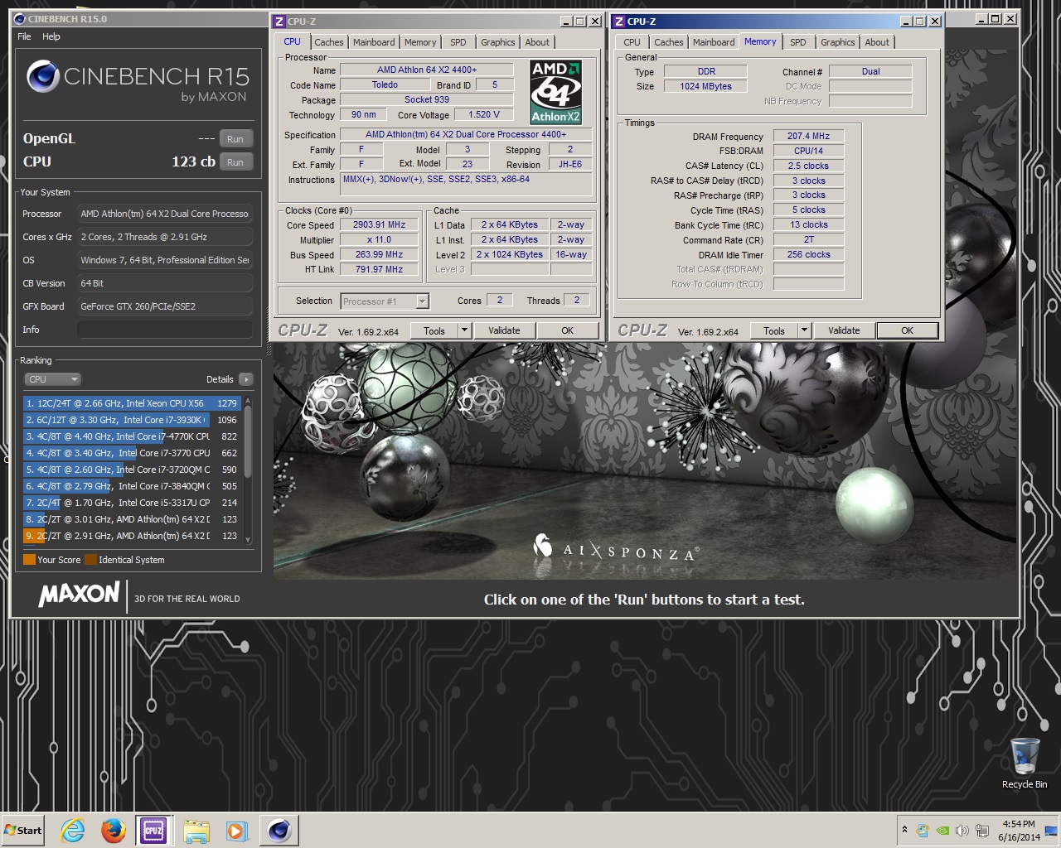Viewport: 1061px width, 848px height.
Task: Open the Recycle Bin desktop icon
Action: click(1025, 763)
